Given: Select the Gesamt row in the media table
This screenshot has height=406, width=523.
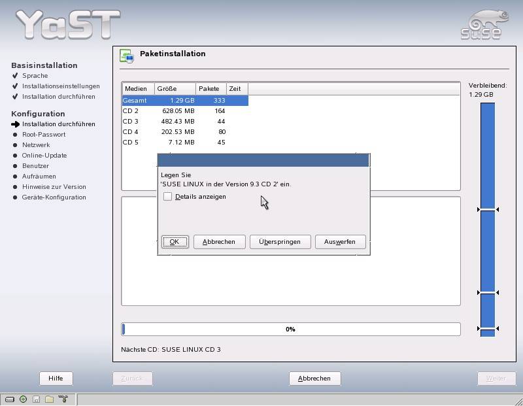Looking at the screenshot, I should coord(185,101).
